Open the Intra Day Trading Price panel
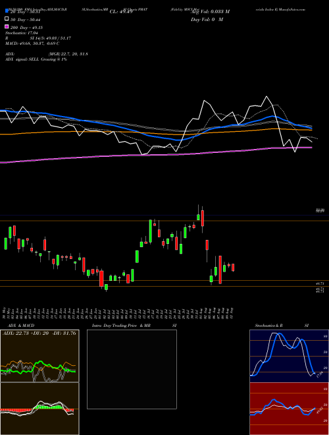This screenshot has height=435, width=329. [x=132, y=369]
